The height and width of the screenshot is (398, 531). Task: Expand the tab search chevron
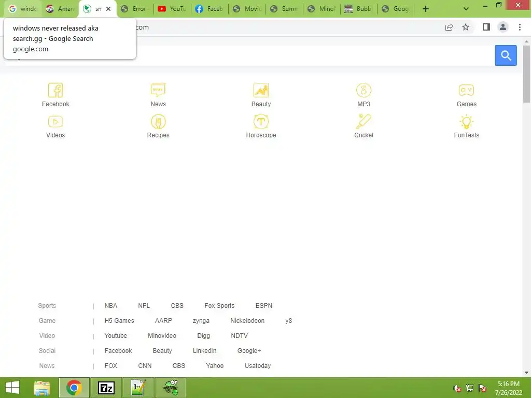(x=466, y=9)
